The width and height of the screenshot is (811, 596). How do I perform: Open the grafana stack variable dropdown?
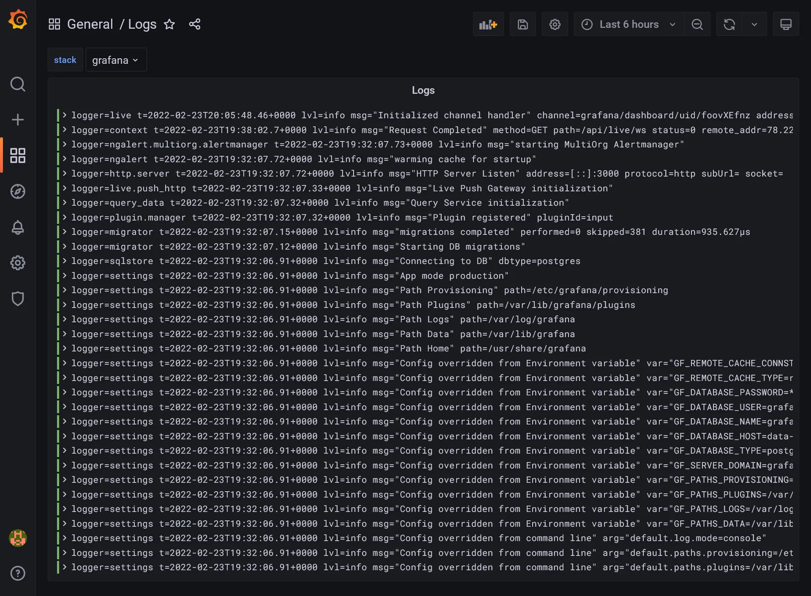[116, 60]
